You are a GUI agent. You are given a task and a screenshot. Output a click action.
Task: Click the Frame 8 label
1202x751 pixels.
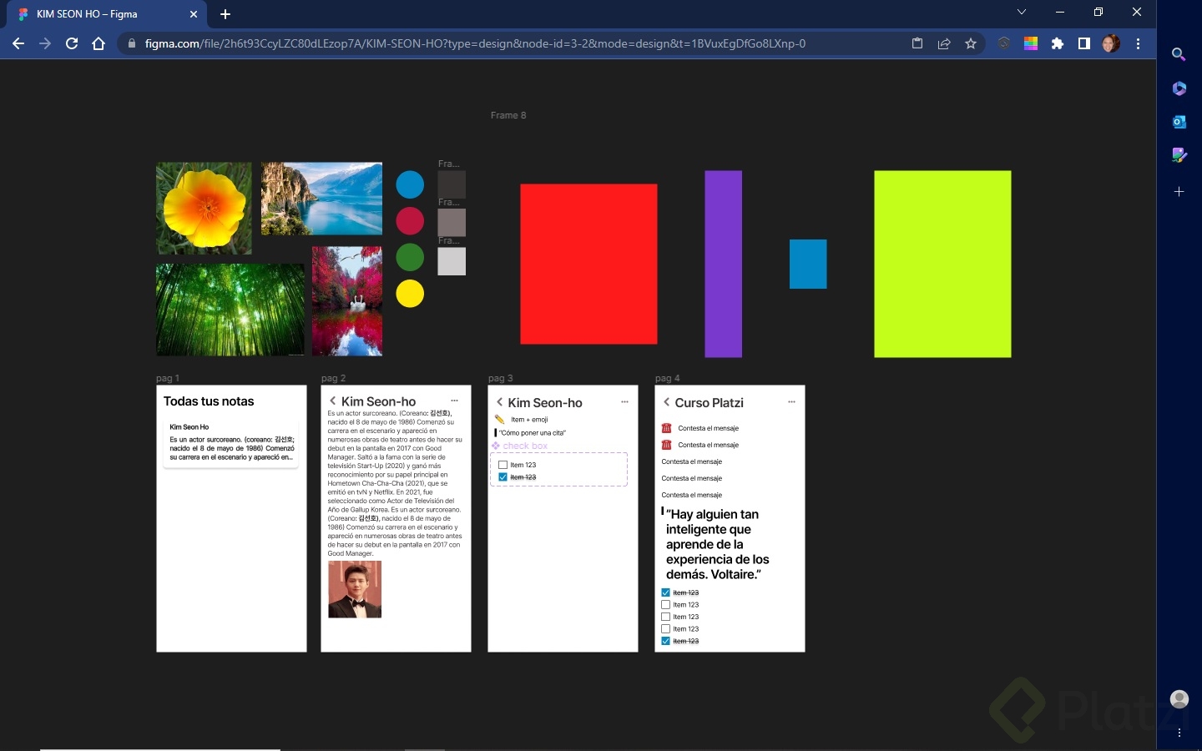click(508, 115)
